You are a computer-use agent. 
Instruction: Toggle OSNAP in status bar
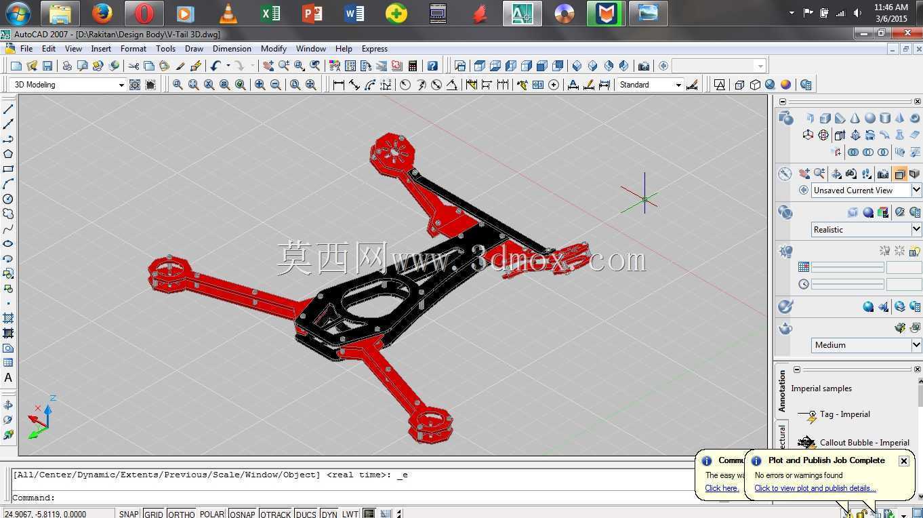click(242, 514)
